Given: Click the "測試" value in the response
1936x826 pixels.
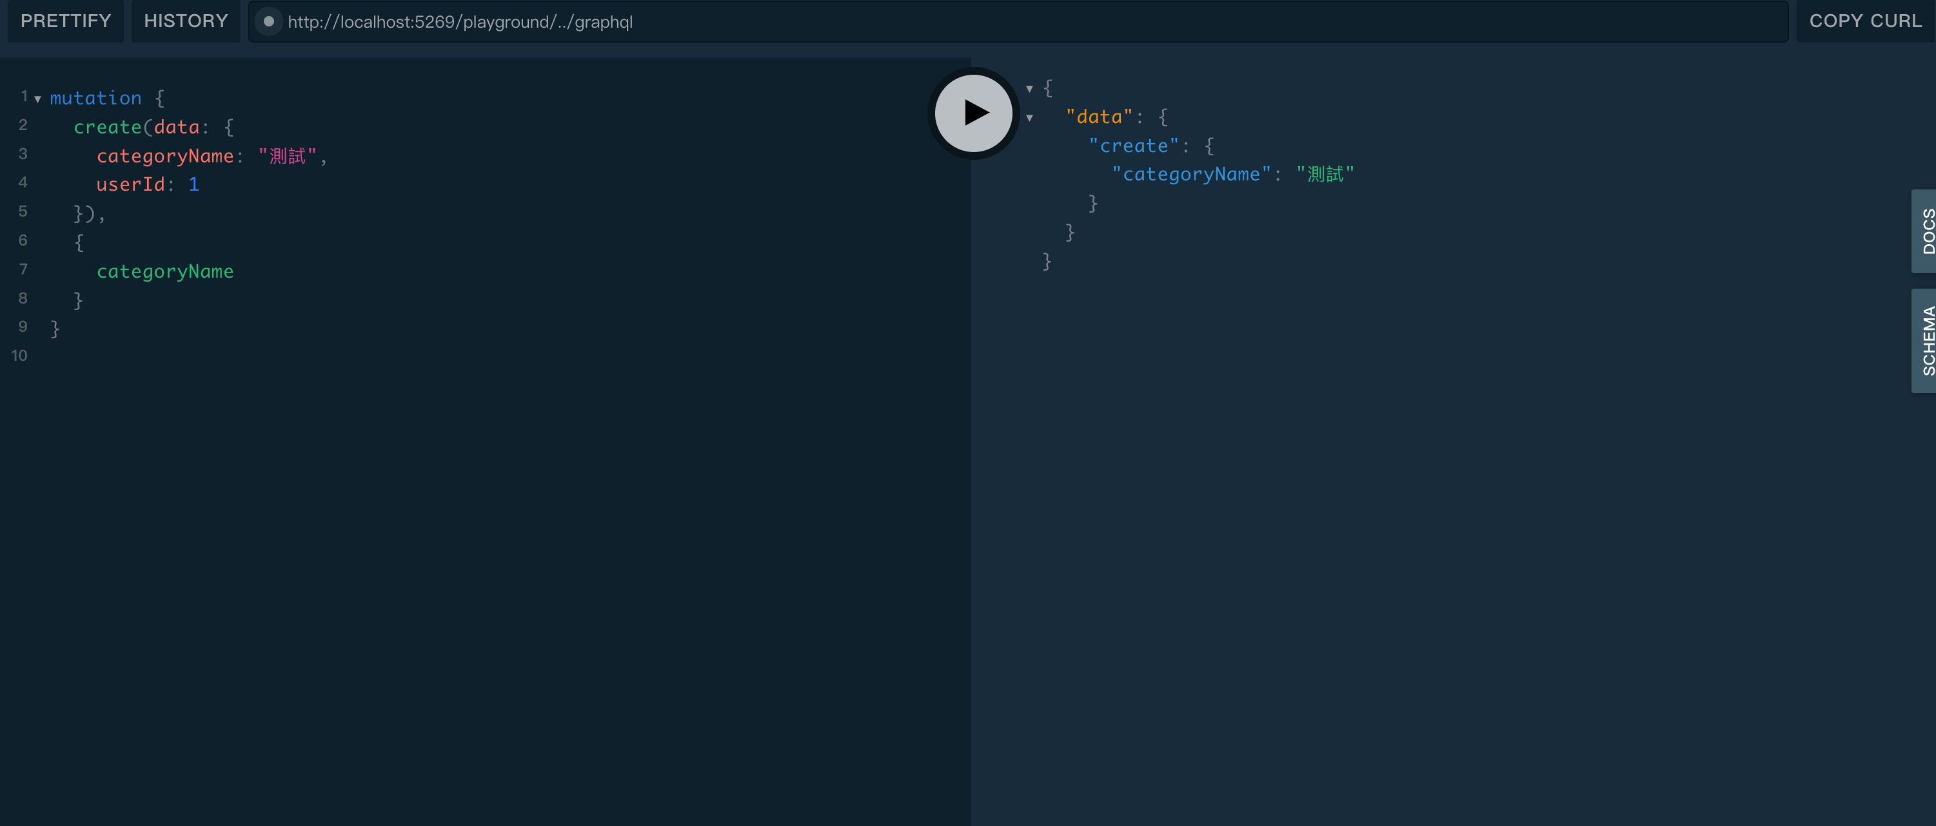Looking at the screenshot, I should (1325, 174).
